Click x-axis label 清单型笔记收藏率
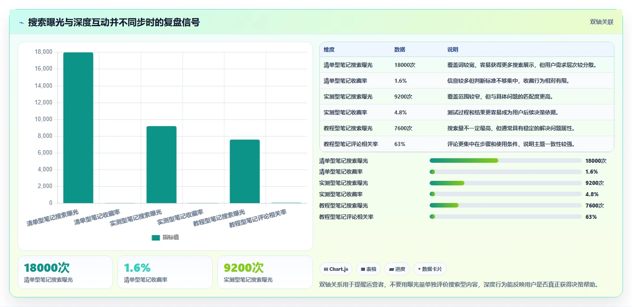 click(x=97, y=217)
